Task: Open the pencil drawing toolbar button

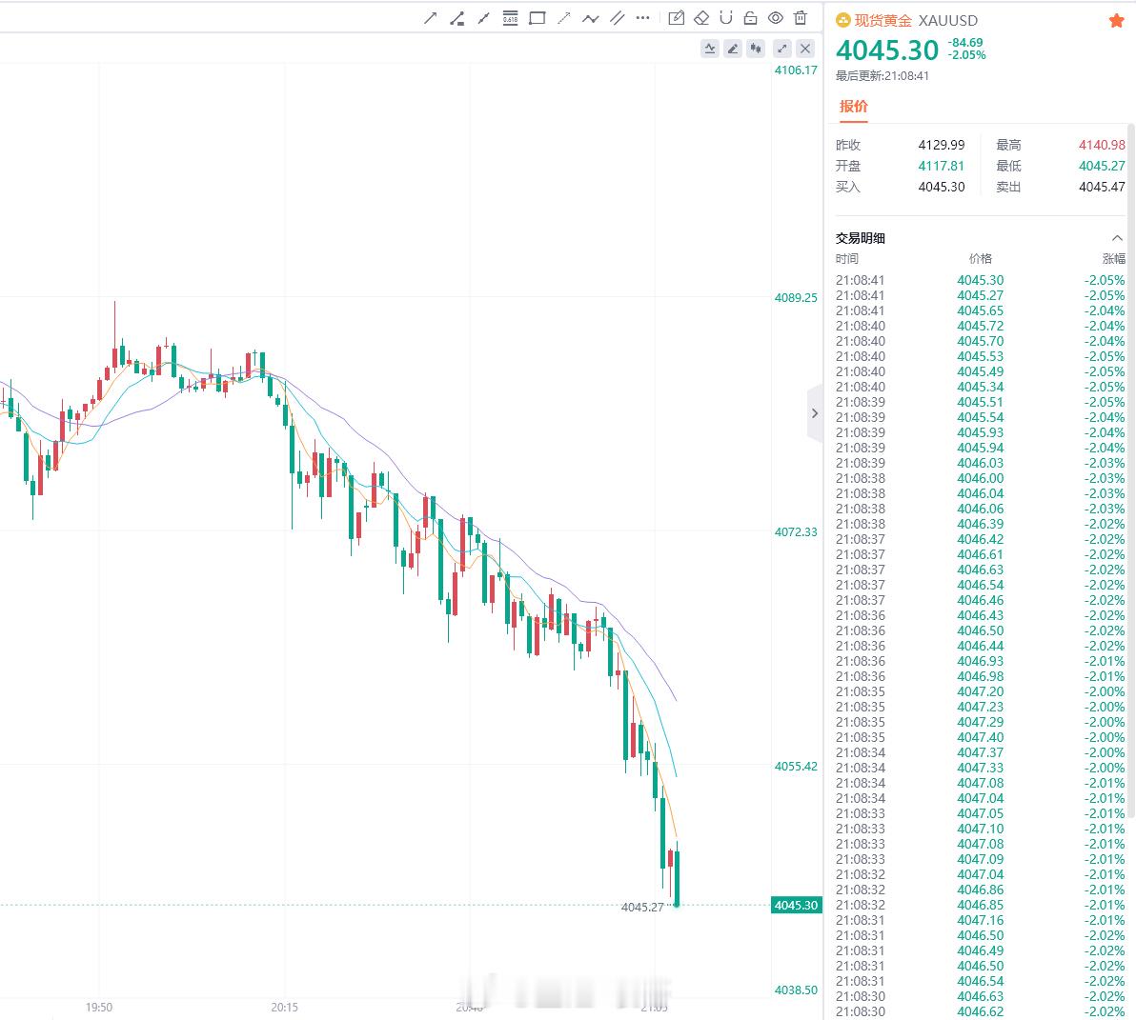Action: click(733, 49)
